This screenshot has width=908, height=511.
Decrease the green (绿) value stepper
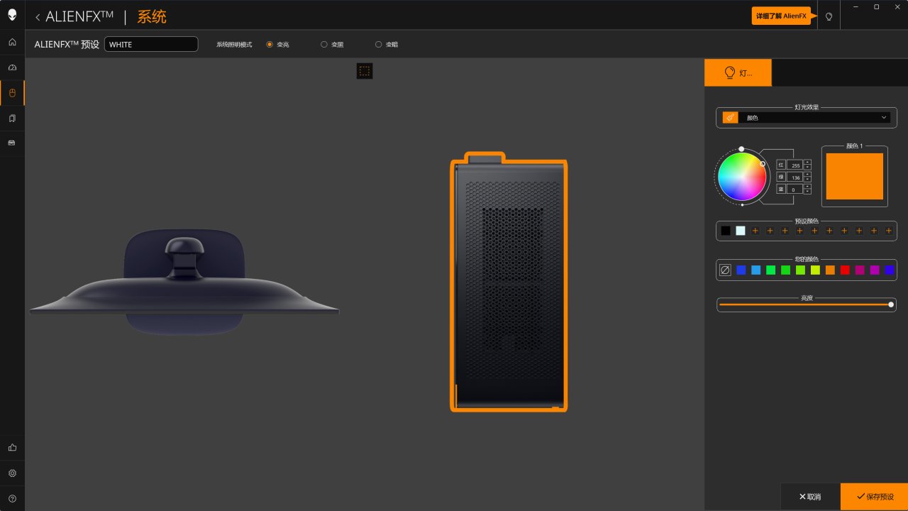pos(807,179)
